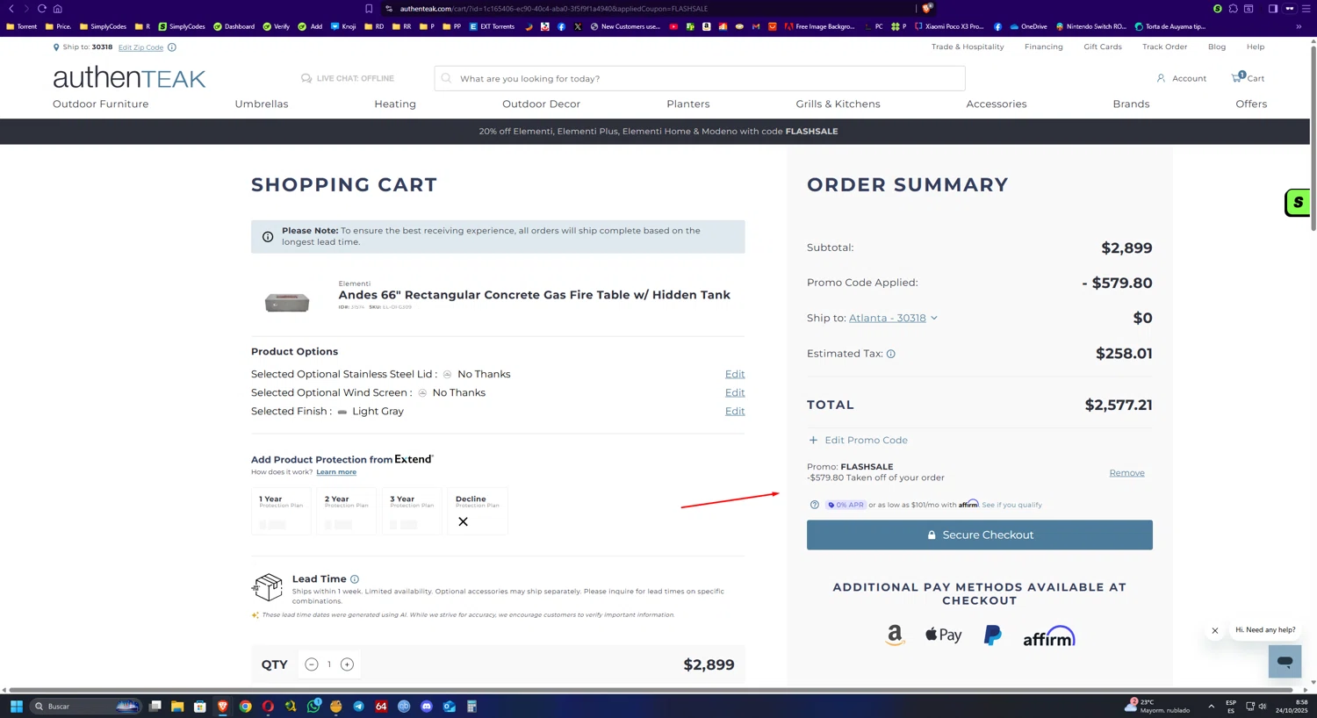The height and width of the screenshot is (718, 1317).
Task: Open the Outdoor Furniture menu
Action: pyautogui.click(x=101, y=104)
